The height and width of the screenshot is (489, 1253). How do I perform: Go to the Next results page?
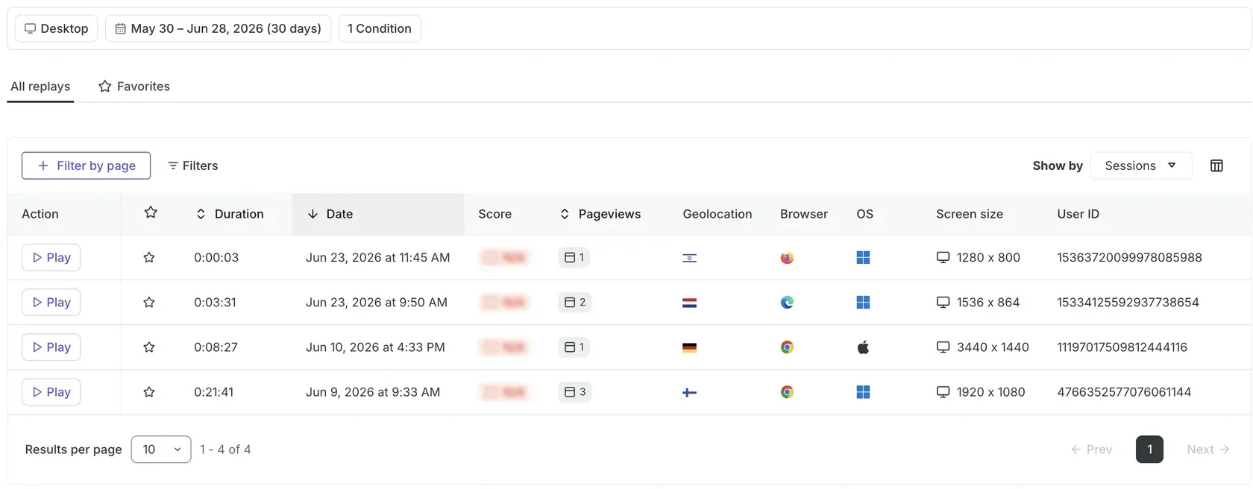1208,449
